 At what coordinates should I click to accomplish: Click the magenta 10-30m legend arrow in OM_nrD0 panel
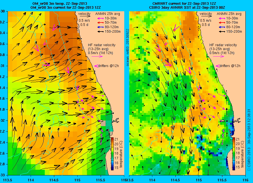101,18
